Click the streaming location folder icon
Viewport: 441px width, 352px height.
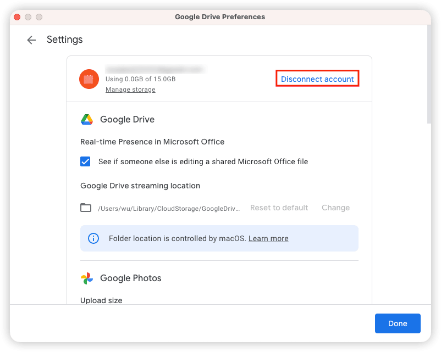(86, 208)
